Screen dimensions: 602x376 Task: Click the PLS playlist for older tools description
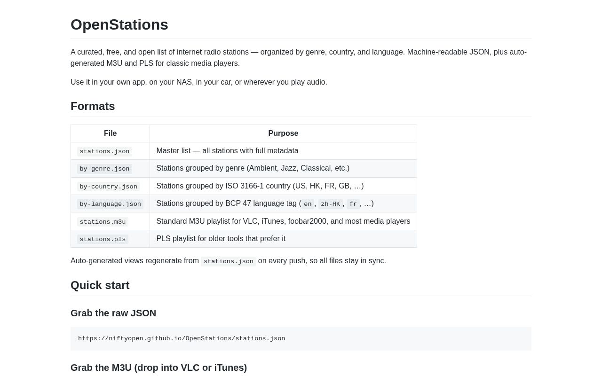click(x=283, y=239)
